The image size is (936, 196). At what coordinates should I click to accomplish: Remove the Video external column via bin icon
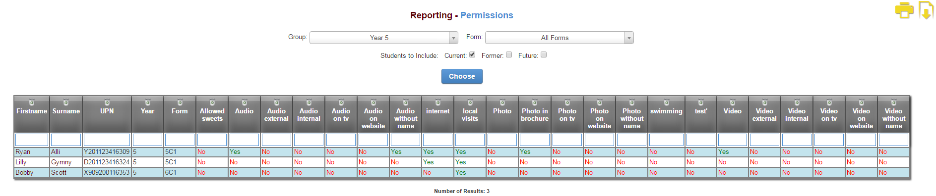point(765,102)
